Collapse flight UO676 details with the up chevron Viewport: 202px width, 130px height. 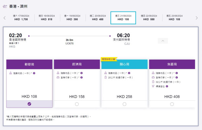(x=163, y=41)
